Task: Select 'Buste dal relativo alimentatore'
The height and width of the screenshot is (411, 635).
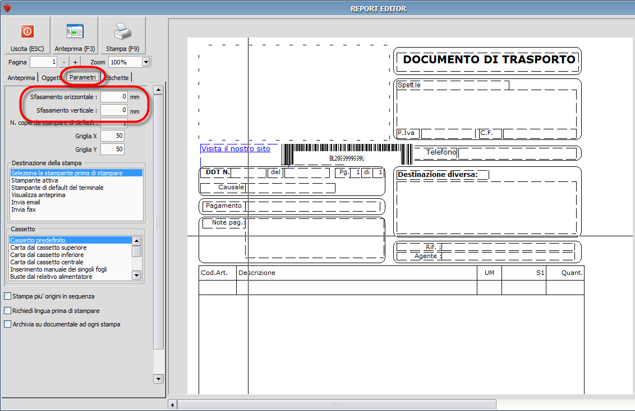Action: point(71,277)
